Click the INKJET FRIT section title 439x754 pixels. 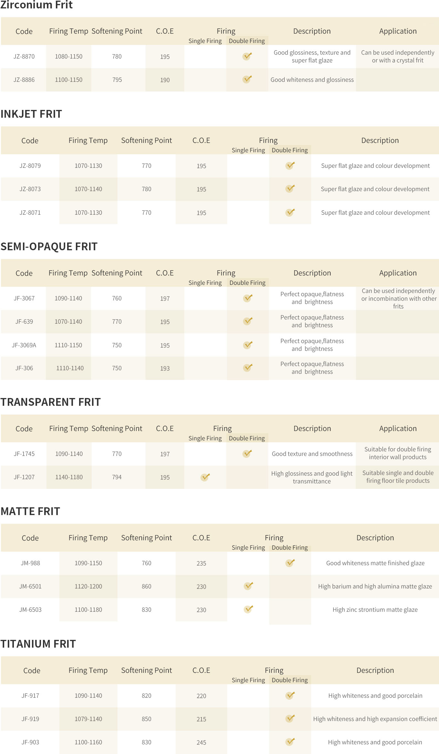[x=31, y=114]
